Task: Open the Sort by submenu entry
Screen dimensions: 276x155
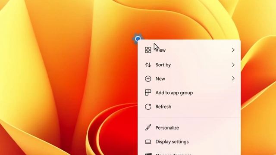Action: click(x=189, y=65)
